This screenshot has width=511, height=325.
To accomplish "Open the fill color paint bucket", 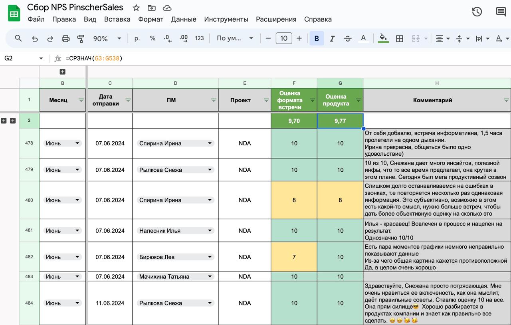I will pos(383,38).
